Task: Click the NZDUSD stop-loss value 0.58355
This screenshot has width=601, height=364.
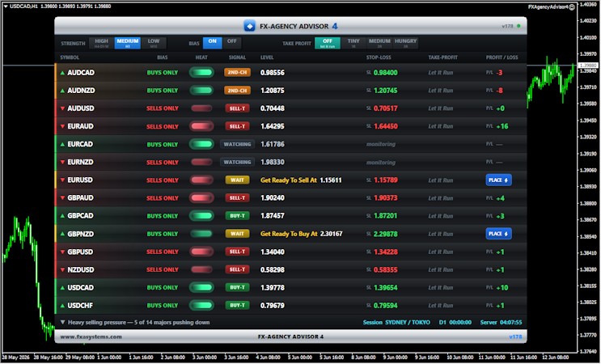Action: (386, 269)
